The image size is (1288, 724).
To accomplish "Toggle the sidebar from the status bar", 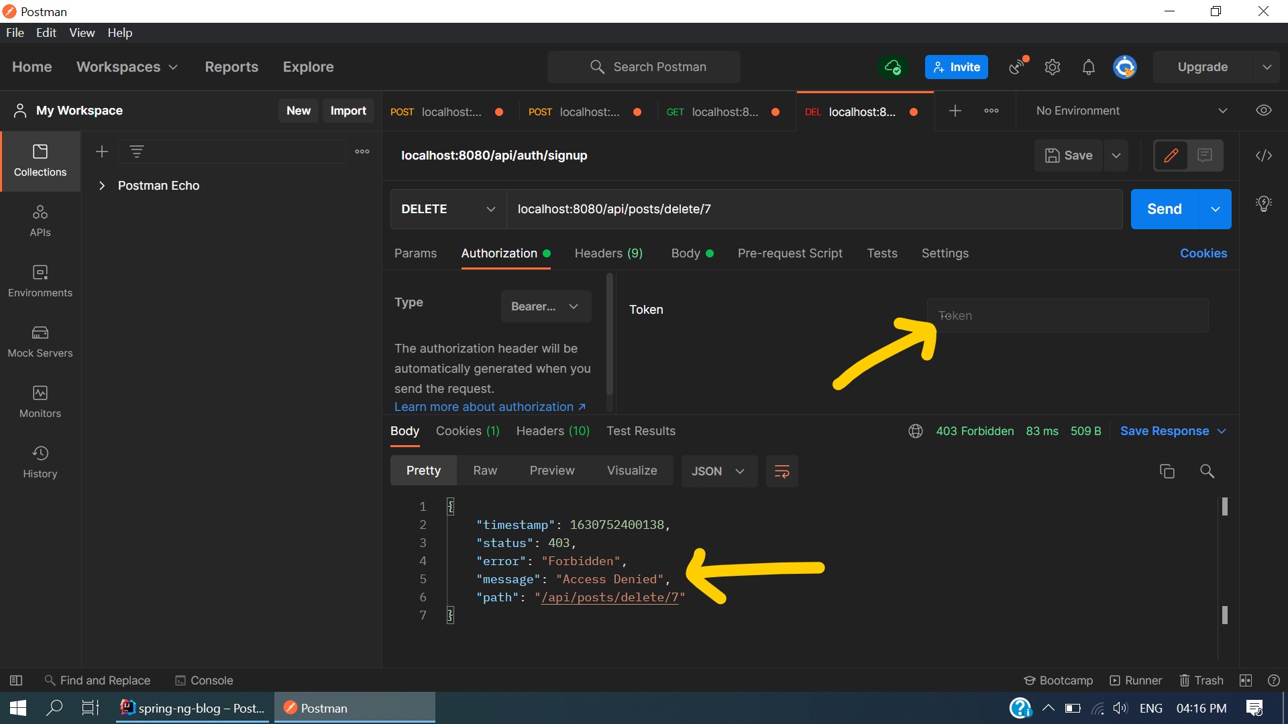I will (x=16, y=680).
